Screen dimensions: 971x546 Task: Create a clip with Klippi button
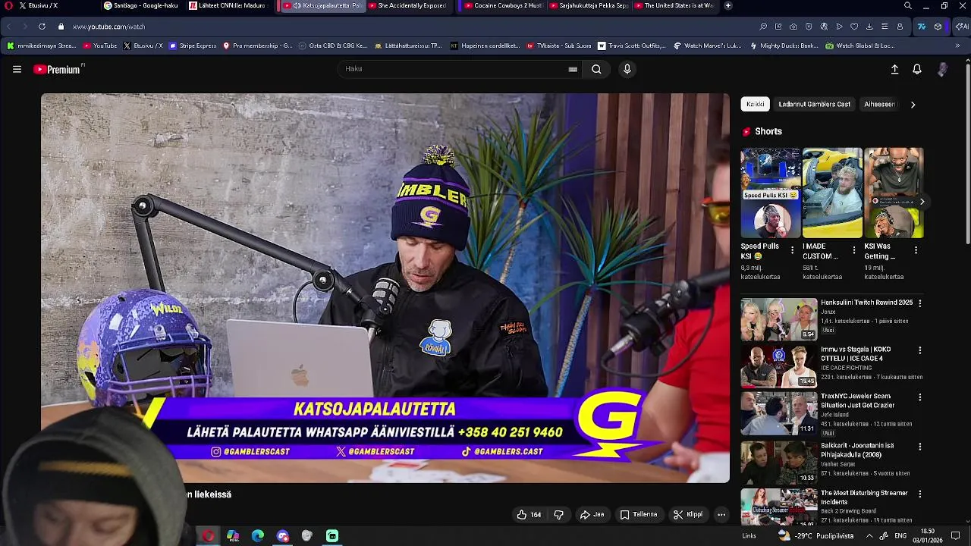point(688,514)
